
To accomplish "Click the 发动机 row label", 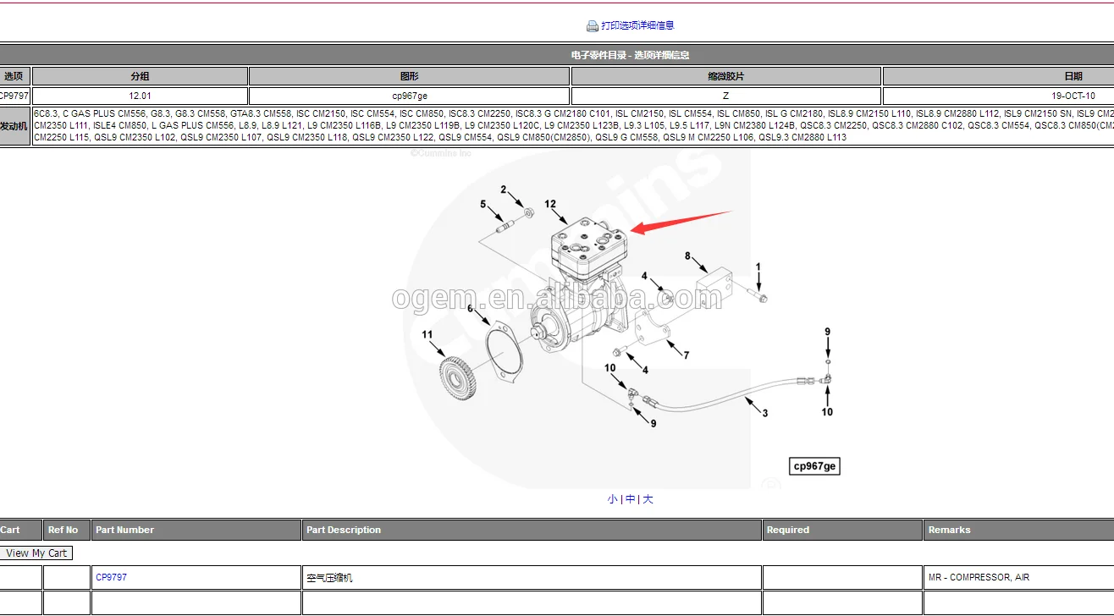I will tap(14, 125).
